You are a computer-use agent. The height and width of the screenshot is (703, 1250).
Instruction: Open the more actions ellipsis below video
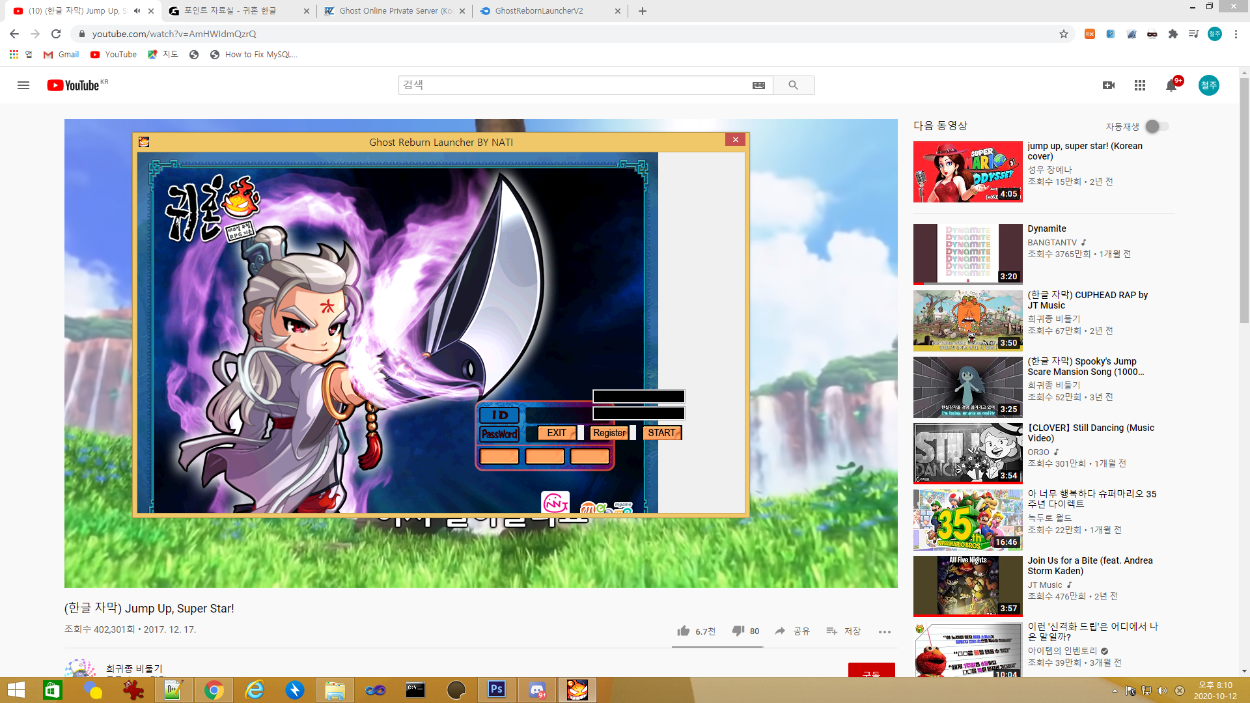click(x=884, y=631)
